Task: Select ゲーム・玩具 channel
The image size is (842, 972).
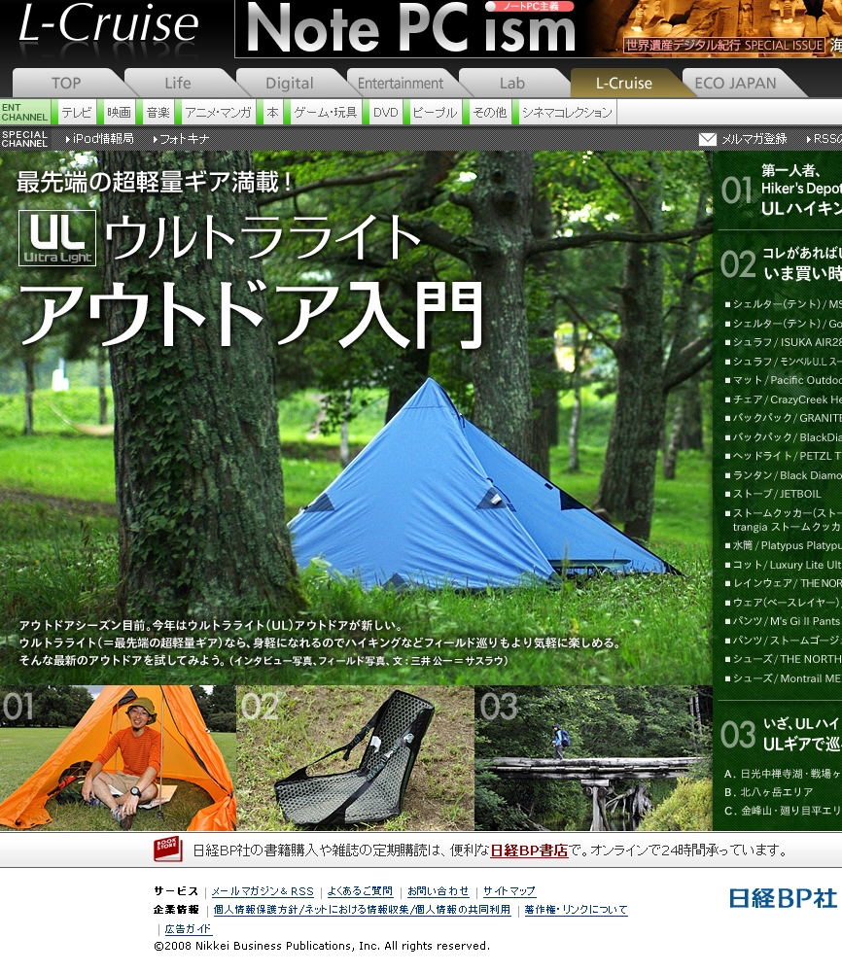Action: [x=326, y=112]
